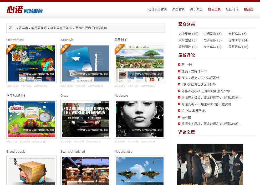This screenshot has height=185, width=260.
Task: Go to 聚合首页 menu item
Action: [179, 9]
